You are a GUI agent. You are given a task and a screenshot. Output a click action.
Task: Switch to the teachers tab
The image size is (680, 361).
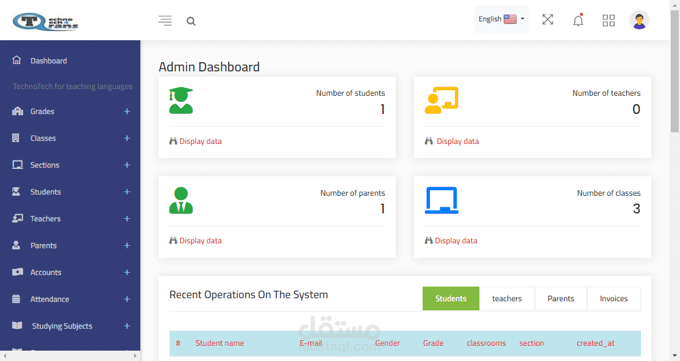[x=507, y=299]
